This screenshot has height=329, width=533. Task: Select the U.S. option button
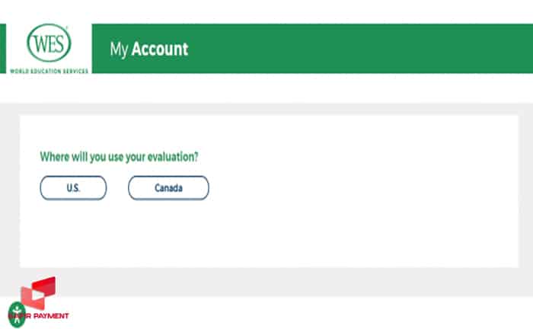(x=73, y=187)
